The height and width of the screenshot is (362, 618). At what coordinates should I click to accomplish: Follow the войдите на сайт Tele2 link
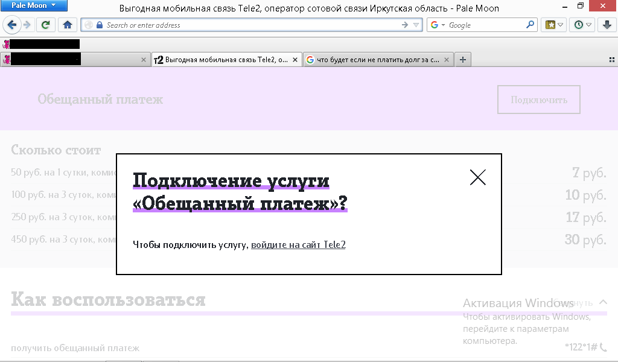(x=298, y=244)
